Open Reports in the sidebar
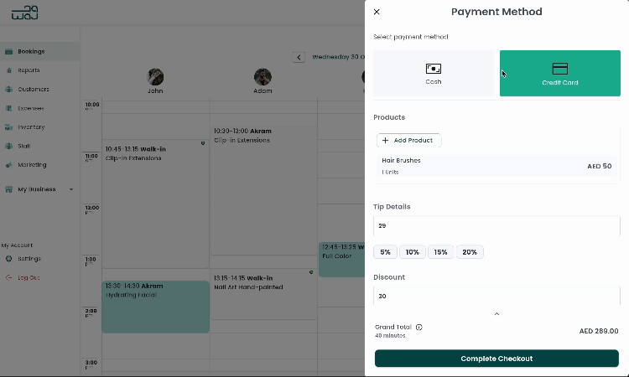 (39, 70)
